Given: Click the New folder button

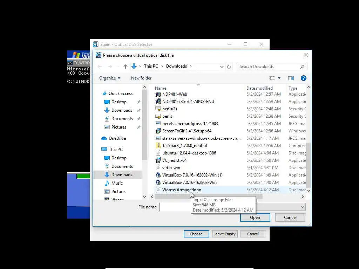Looking at the screenshot, I should 141,78.
